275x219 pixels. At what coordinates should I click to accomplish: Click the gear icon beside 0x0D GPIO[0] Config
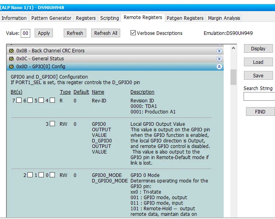point(11,67)
